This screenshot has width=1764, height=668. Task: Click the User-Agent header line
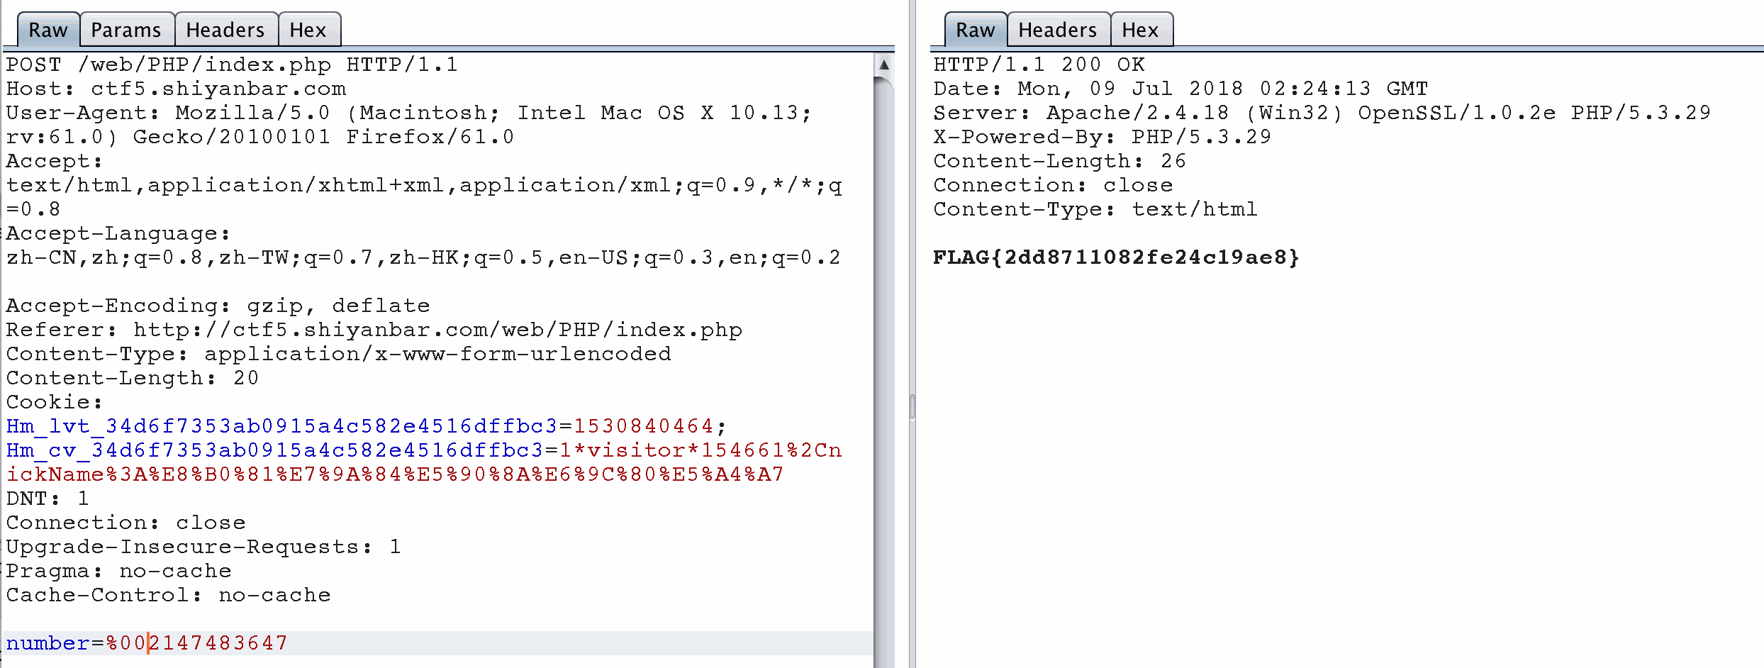408,113
